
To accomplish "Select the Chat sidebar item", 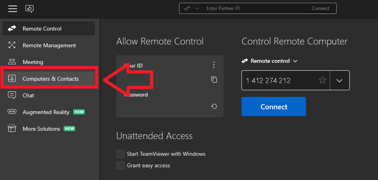I will tap(28, 95).
